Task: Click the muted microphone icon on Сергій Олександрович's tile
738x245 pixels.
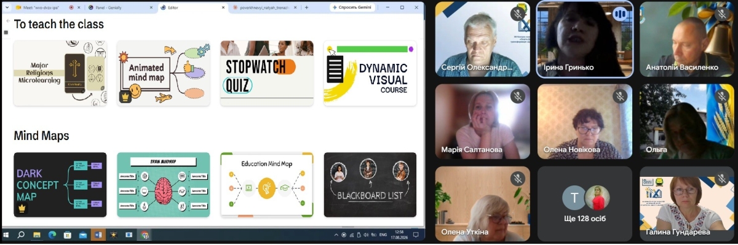Action: pyautogui.click(x=518, y=12)
